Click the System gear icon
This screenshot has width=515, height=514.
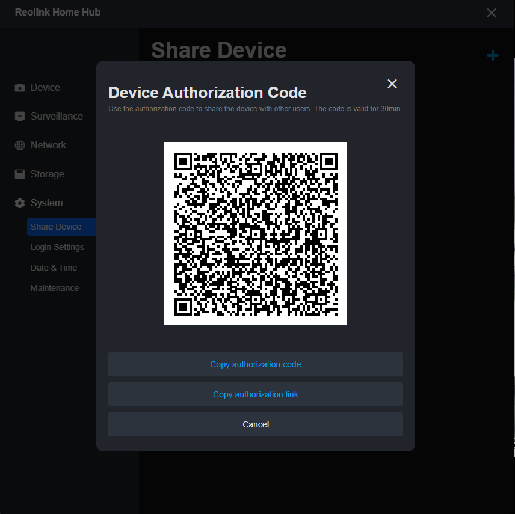click(20, 203)
